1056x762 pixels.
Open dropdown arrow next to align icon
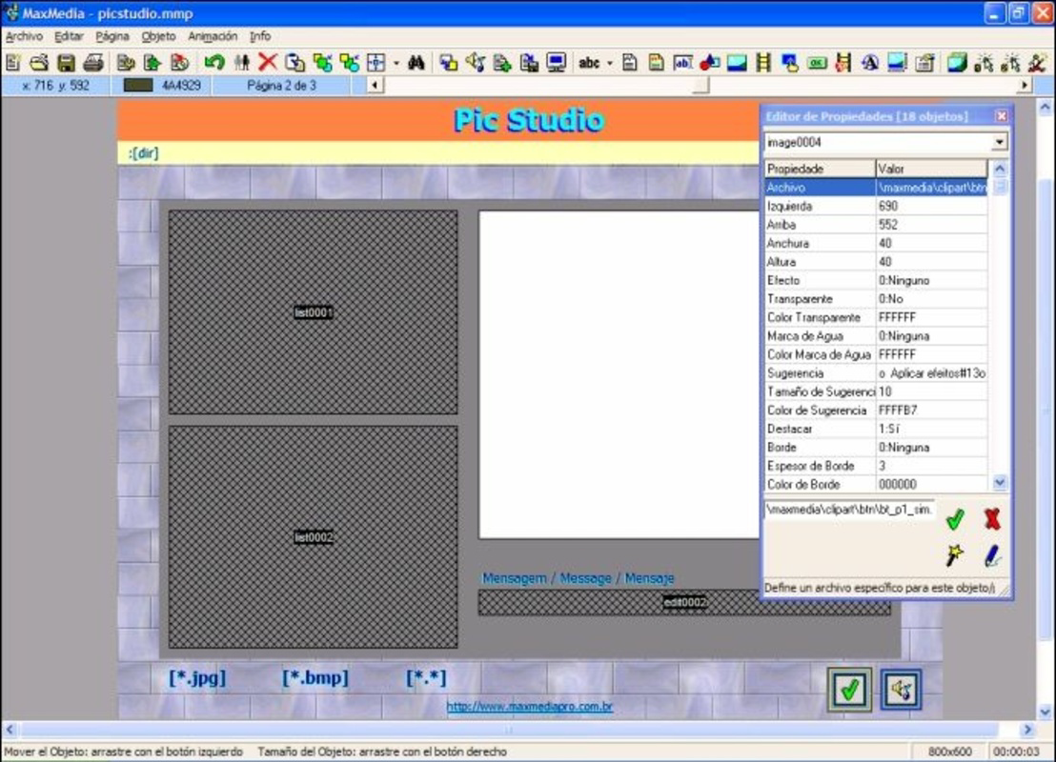tap(396, 63)
